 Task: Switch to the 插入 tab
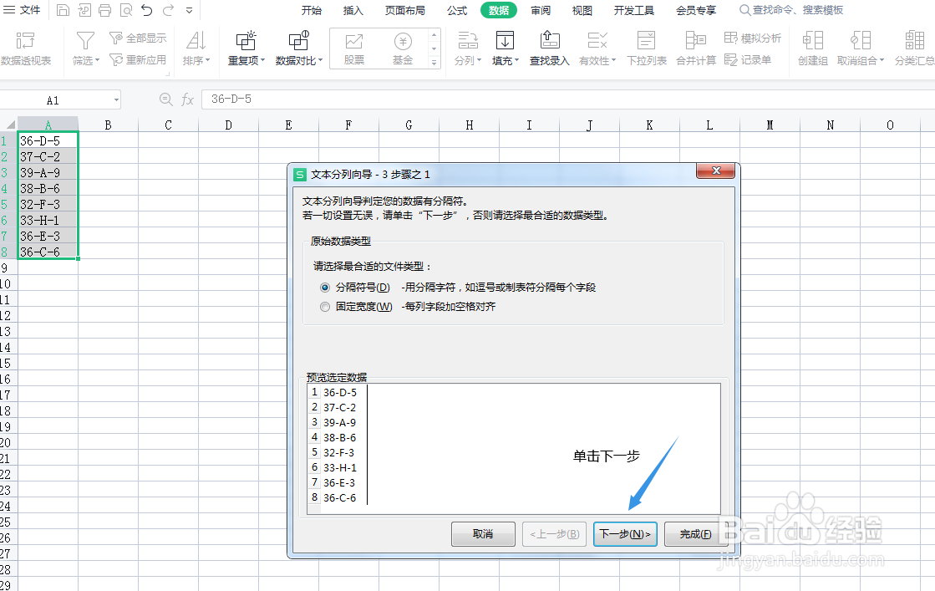pyautogui.click(x=353, y=10)
